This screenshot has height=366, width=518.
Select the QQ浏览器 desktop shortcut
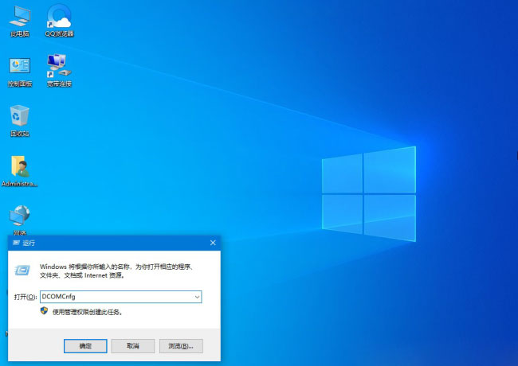click(60, 21)
